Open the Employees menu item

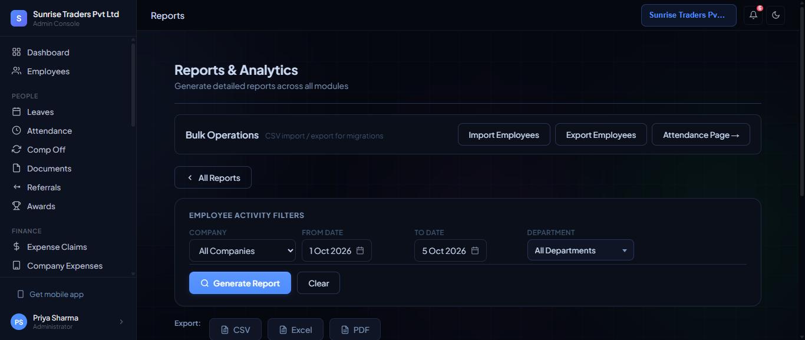[68, 71]
